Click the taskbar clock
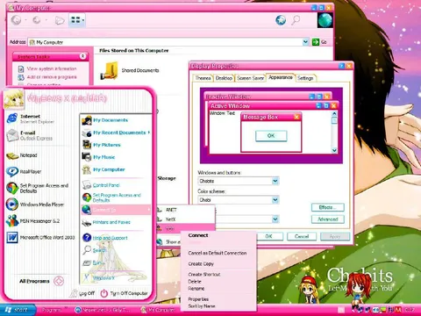This screenshot has height=316, width=421. (410, 309)
